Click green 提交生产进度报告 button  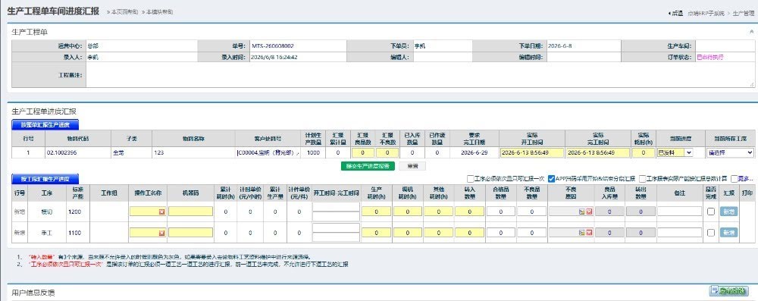click(x=368, y=166)
